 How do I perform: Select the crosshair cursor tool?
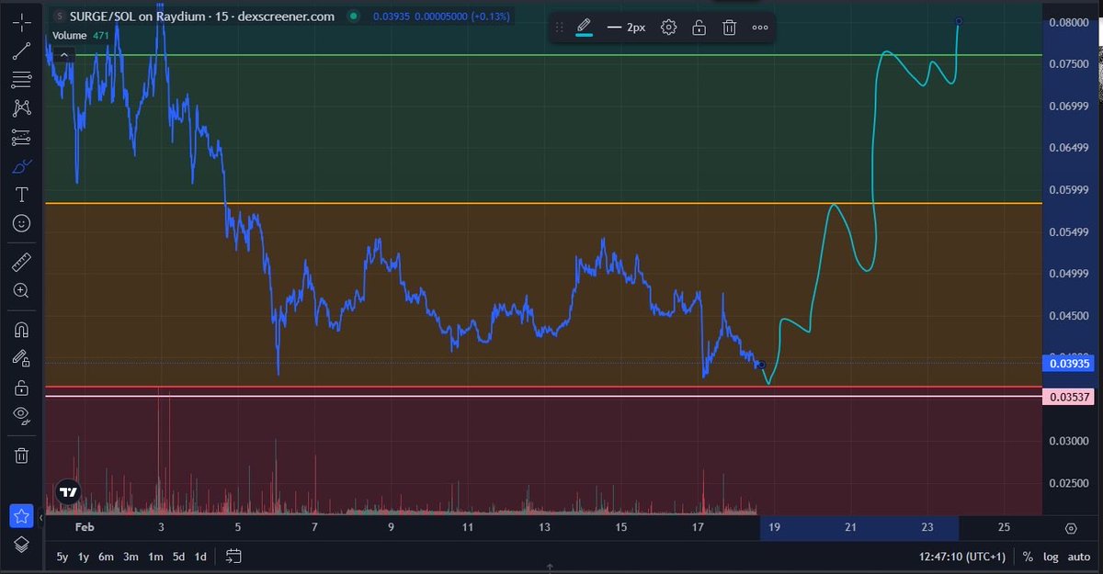(22, 22)
